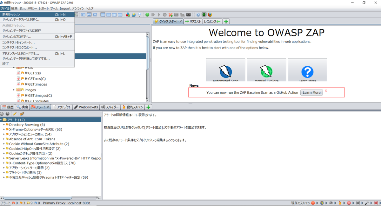
Task: Click the red target counter in status bar
Action: pos(351,203)
